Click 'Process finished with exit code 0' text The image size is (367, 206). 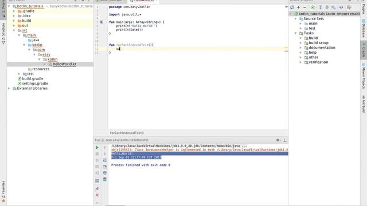click(140, 165)
